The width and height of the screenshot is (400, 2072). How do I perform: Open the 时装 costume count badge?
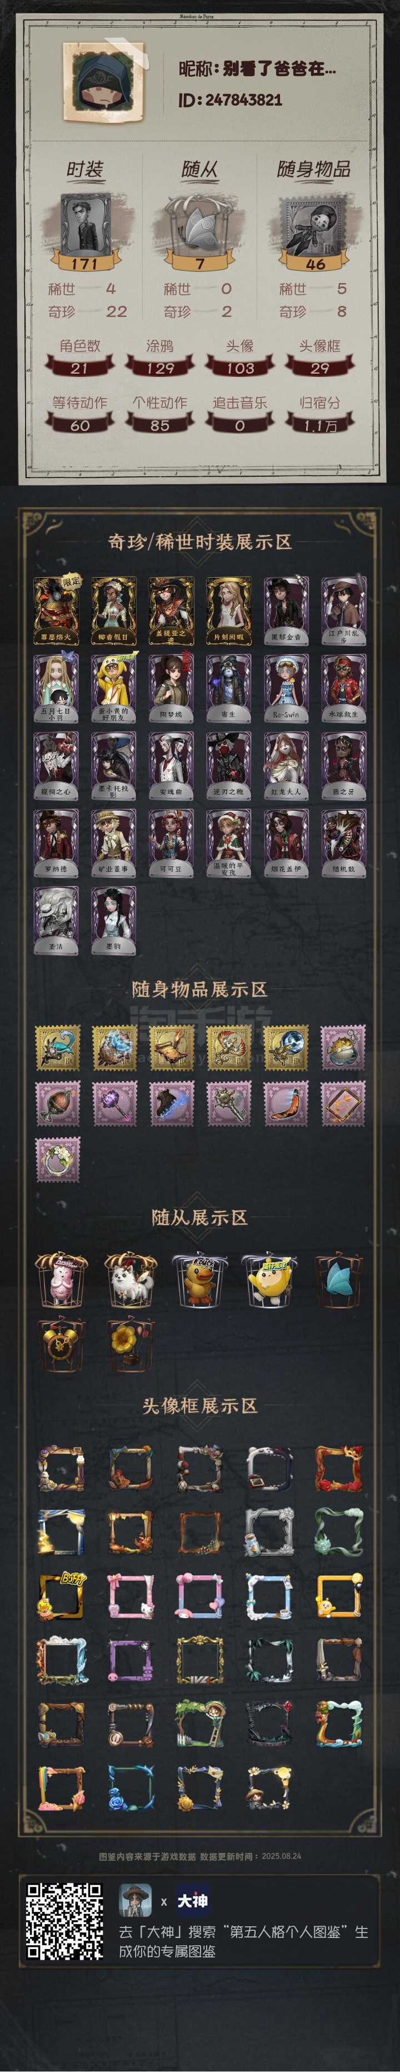84,264
